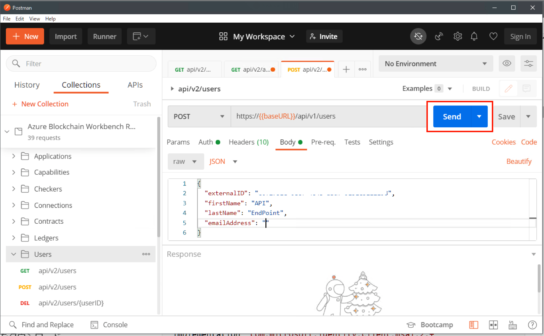This screenshot has width=544, height=336.
Task: Open Bootcamp in the status bar
Action: (x=430, y=325)
